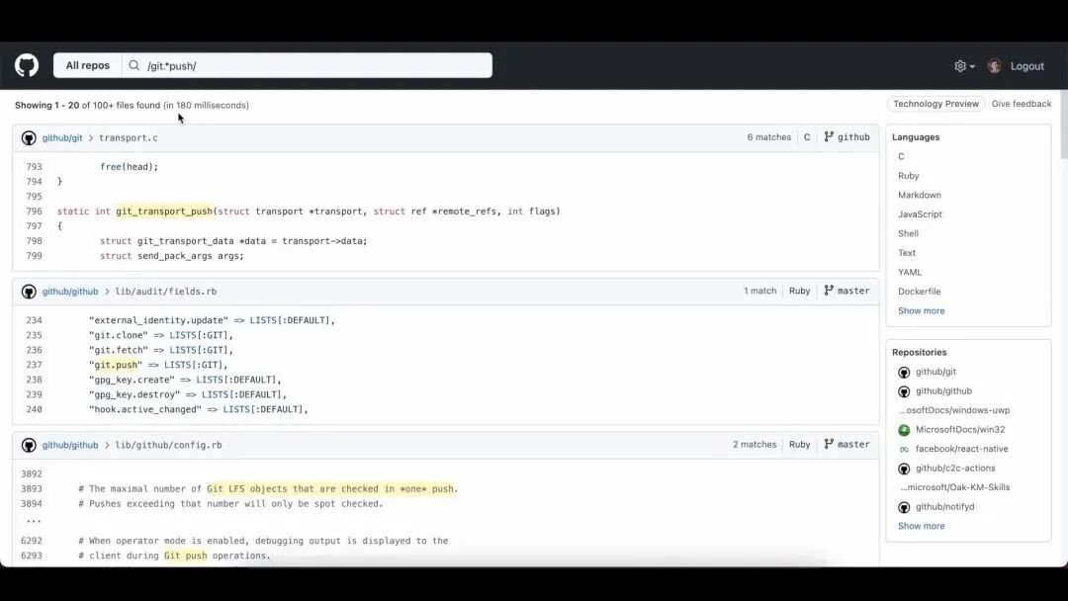1068x601 pixels.
Task: Click branch icon in config.rb result header
Action: [829, 445]
